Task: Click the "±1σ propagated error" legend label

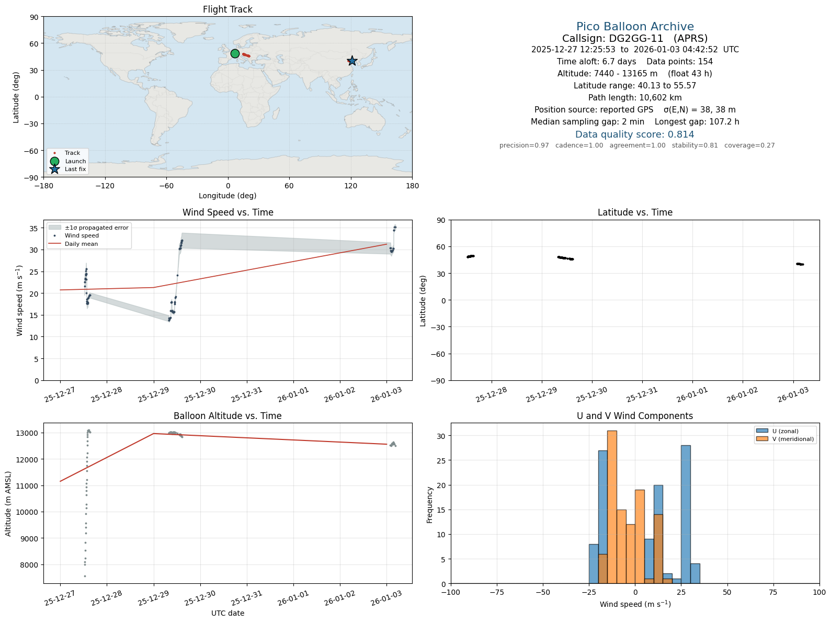Action: pos(97,228)
